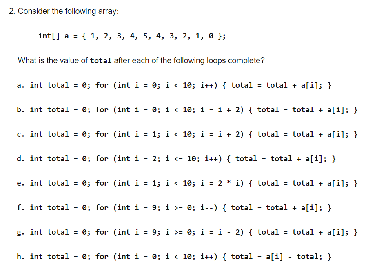Click the array declaration line int[] a
This screenshot has height=271, width=377.
(132, 36)
